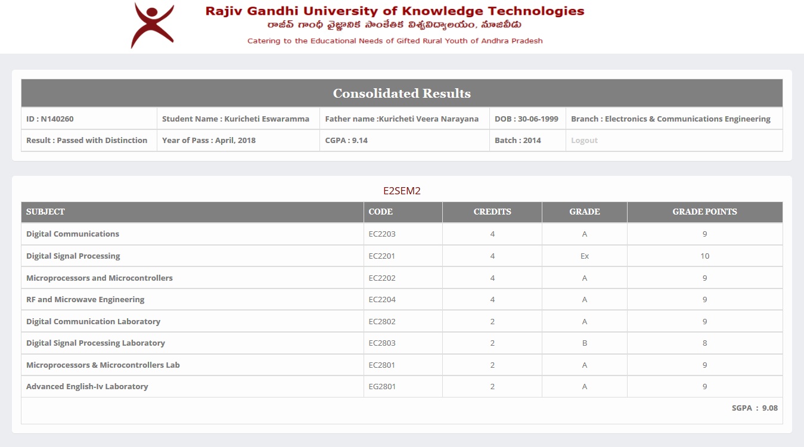Click the Ex grade for EC2201

[585, 256]
